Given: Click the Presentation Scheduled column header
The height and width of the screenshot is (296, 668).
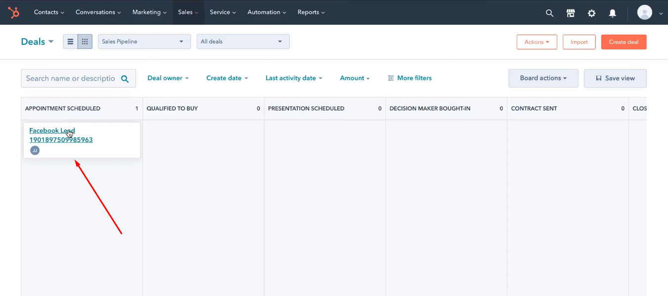Looking at the screenshot, I should (325, 108).
